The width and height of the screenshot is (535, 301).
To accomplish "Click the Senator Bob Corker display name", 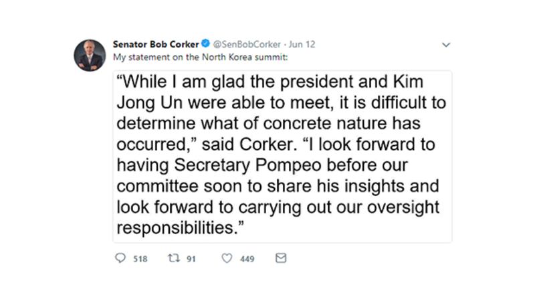I will pyautogui.click(x=155, y=45).
